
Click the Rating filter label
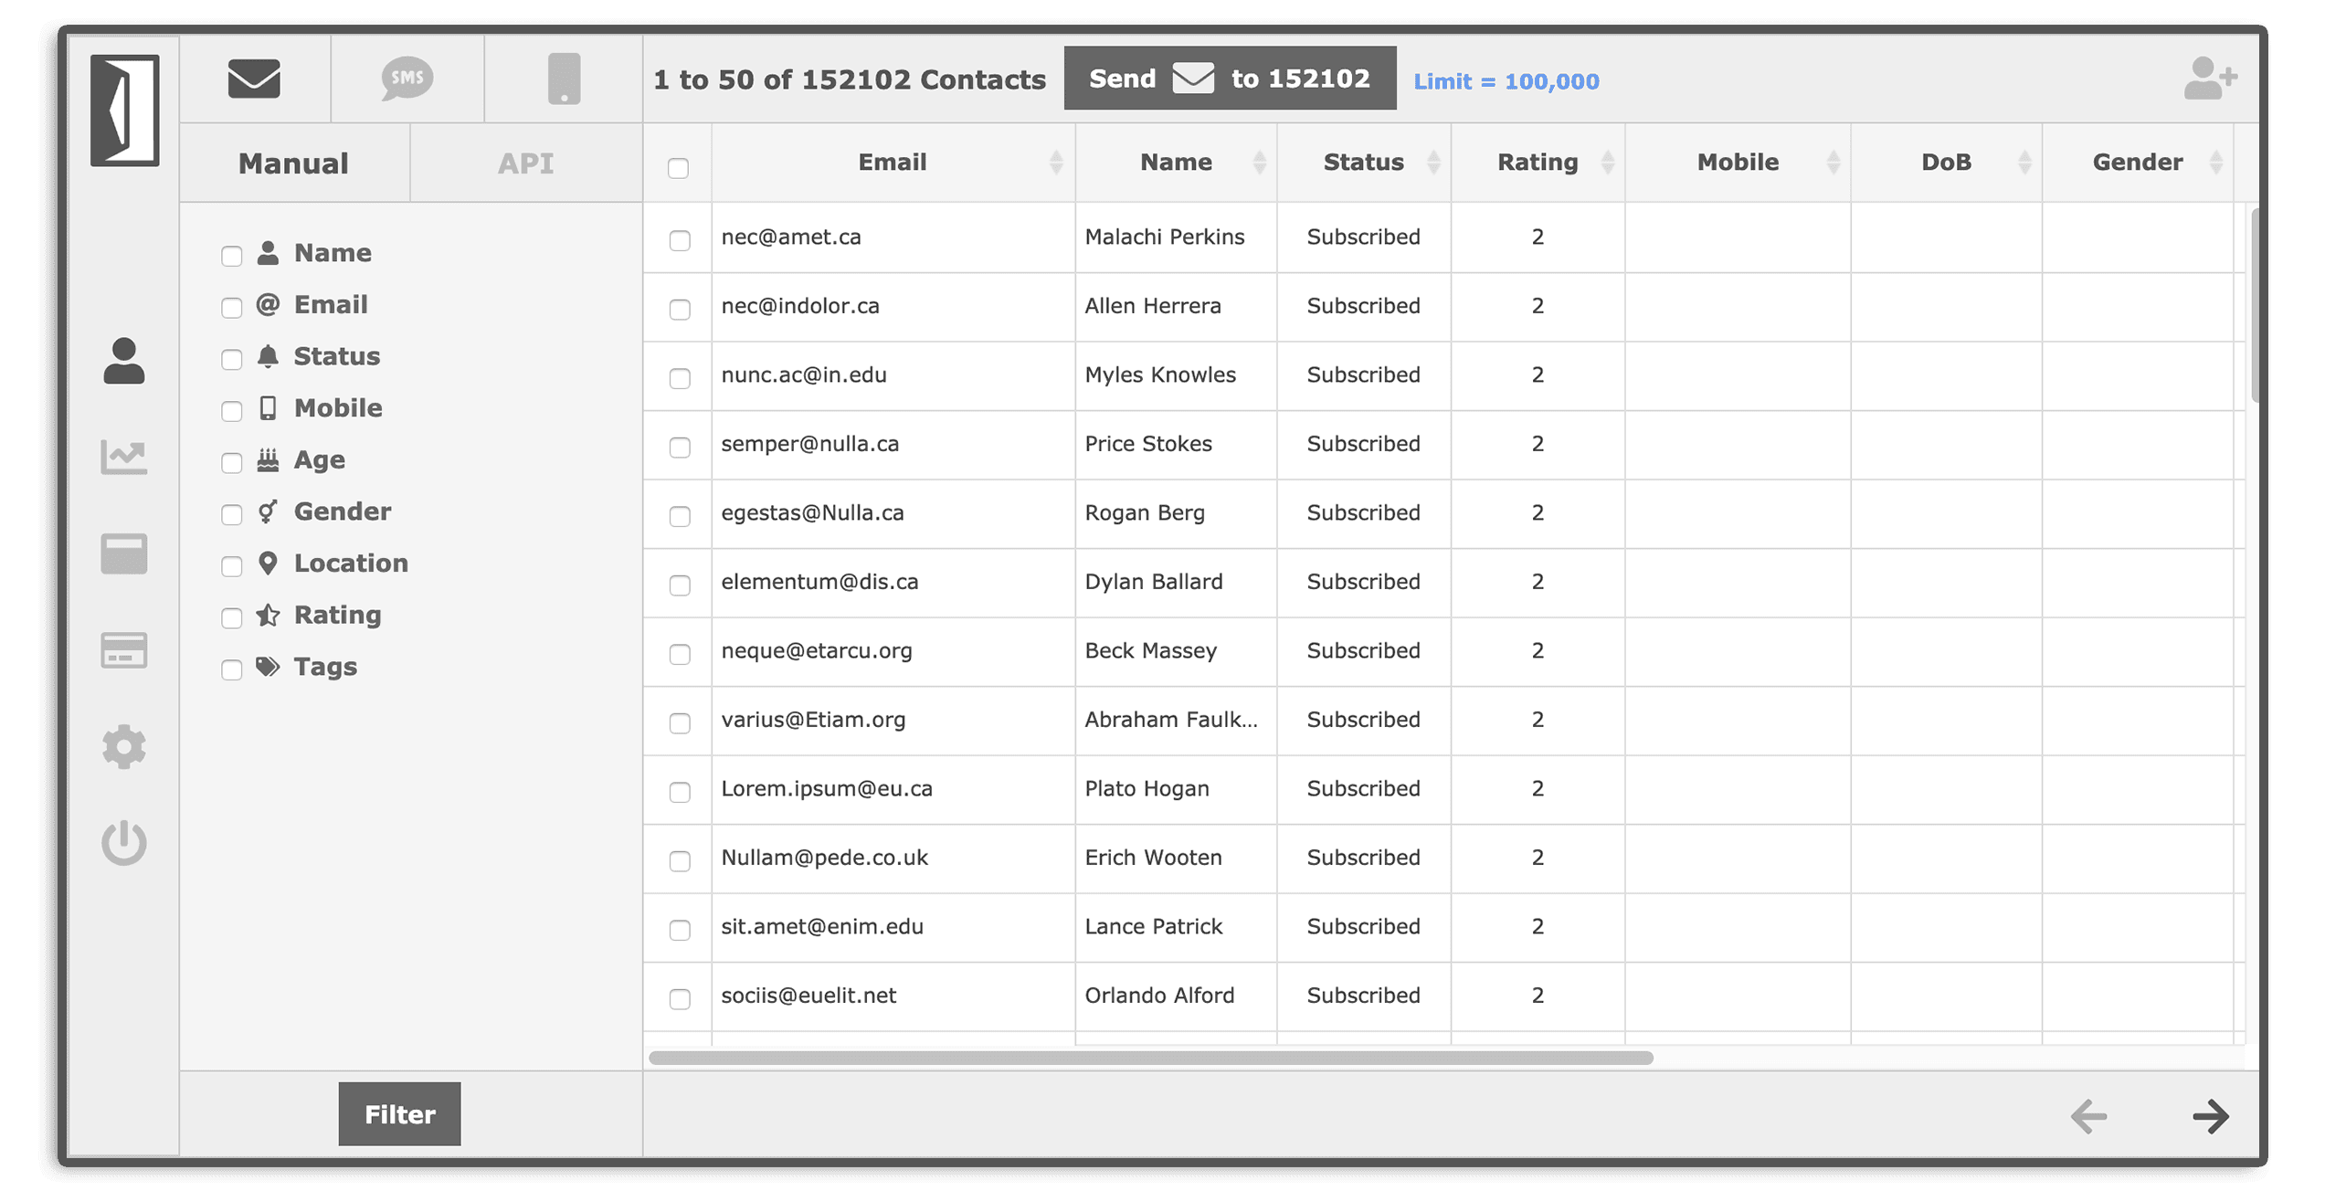(337, 615)
